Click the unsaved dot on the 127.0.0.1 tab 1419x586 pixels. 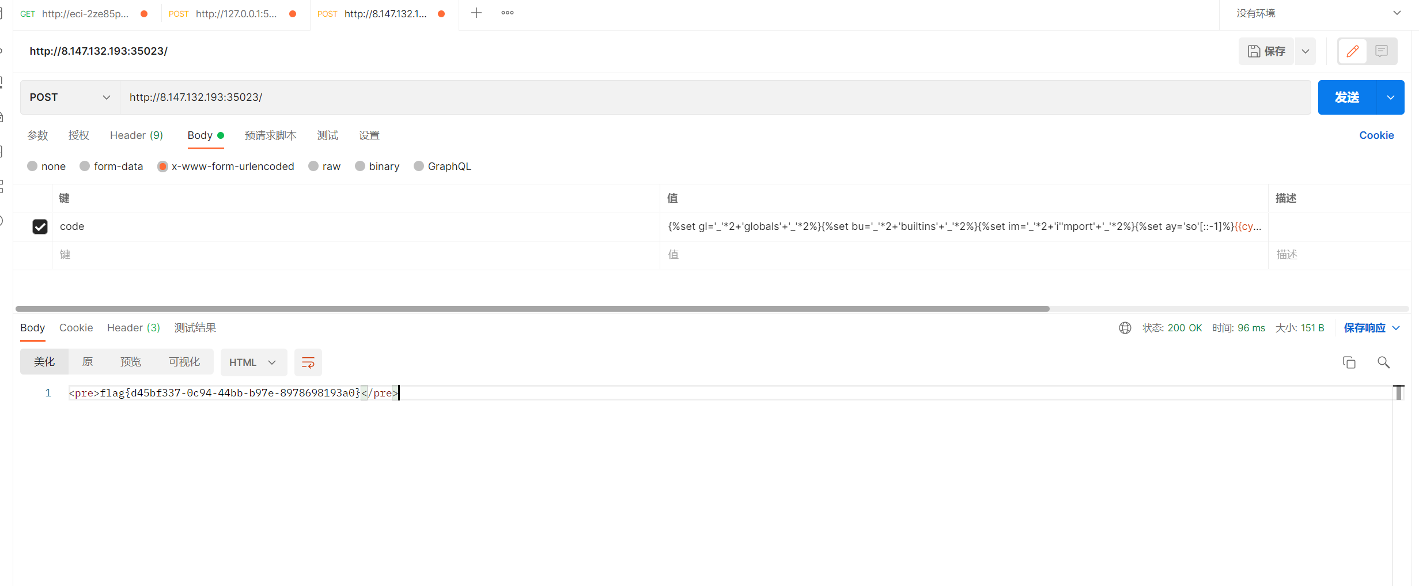[x=293, y=14]
